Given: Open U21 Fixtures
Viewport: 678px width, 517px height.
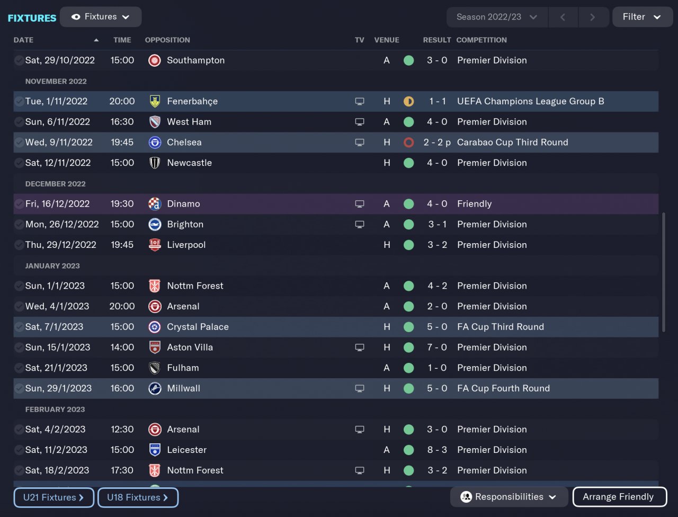Looking at the screenshot, I should point(53,497).
